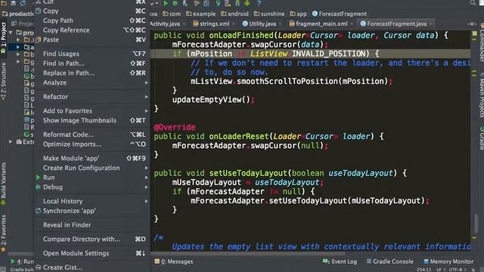Image resolution: width=484 pixels, height=272 pixels.
Task: Click the Open folder toolbar icon
Action: click(4, 3)
